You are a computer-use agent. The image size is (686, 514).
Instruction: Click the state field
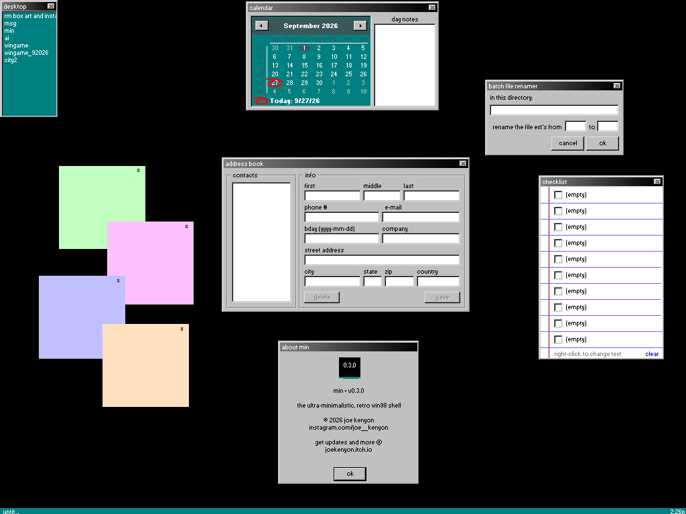(372, 281)
